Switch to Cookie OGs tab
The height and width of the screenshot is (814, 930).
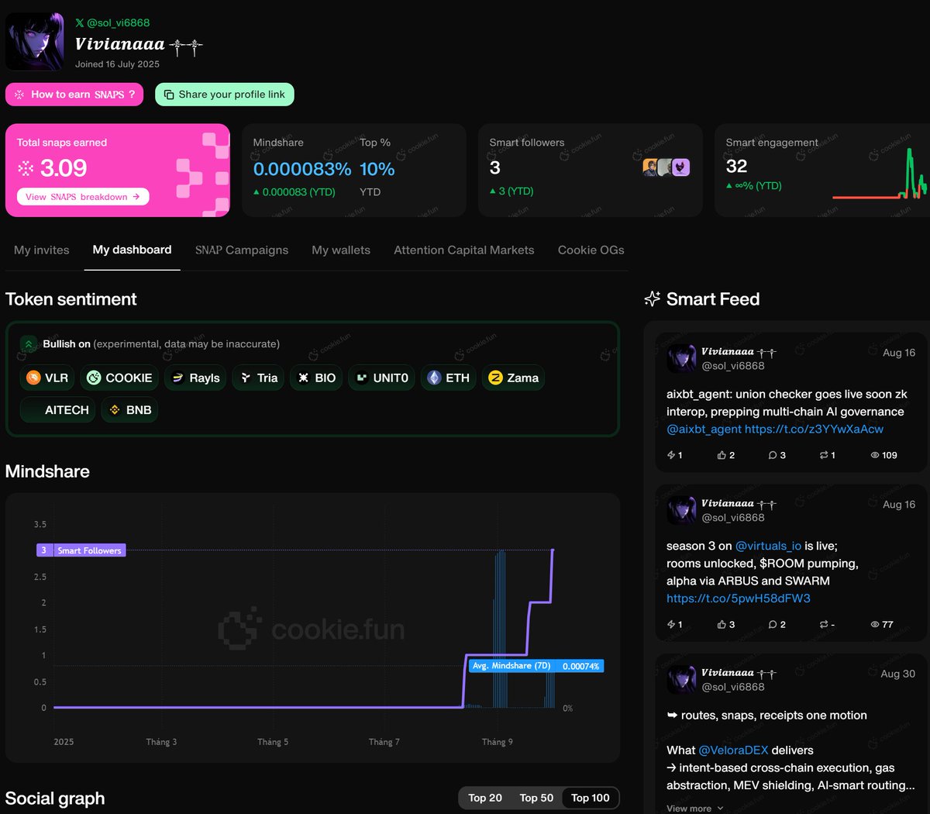coord(591,250)
